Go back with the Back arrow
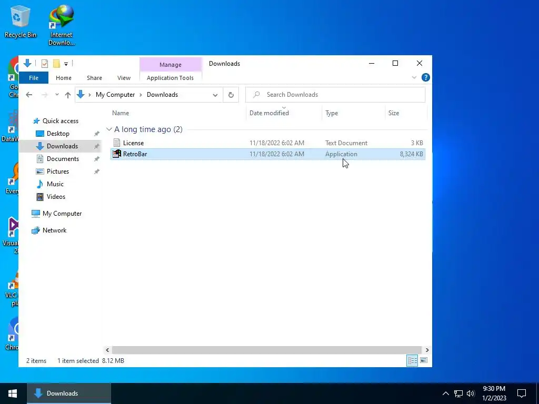Image resolution: width=539 pixels, height=404 pixels. click(29, 95)
